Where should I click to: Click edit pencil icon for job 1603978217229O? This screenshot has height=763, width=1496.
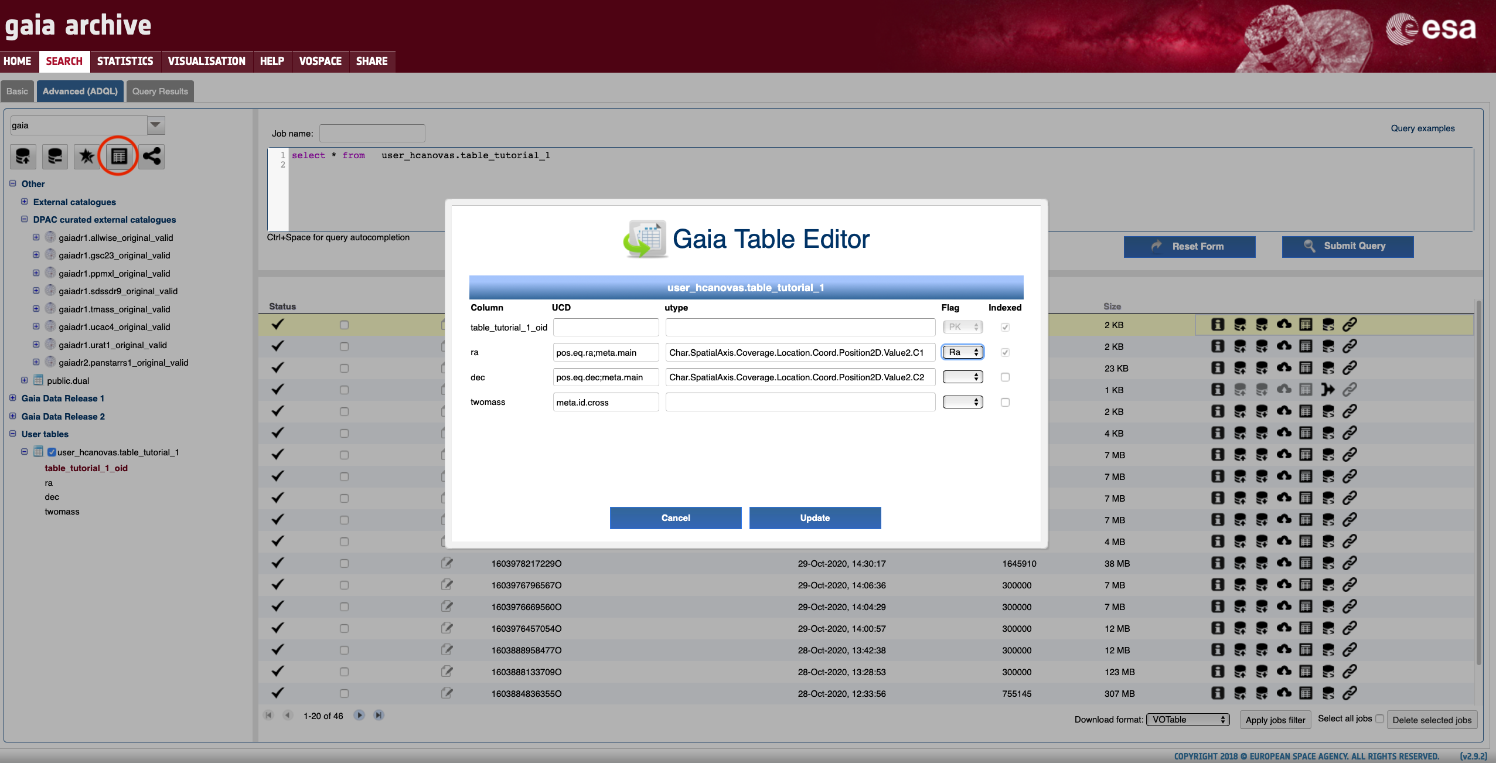[447, 563]
